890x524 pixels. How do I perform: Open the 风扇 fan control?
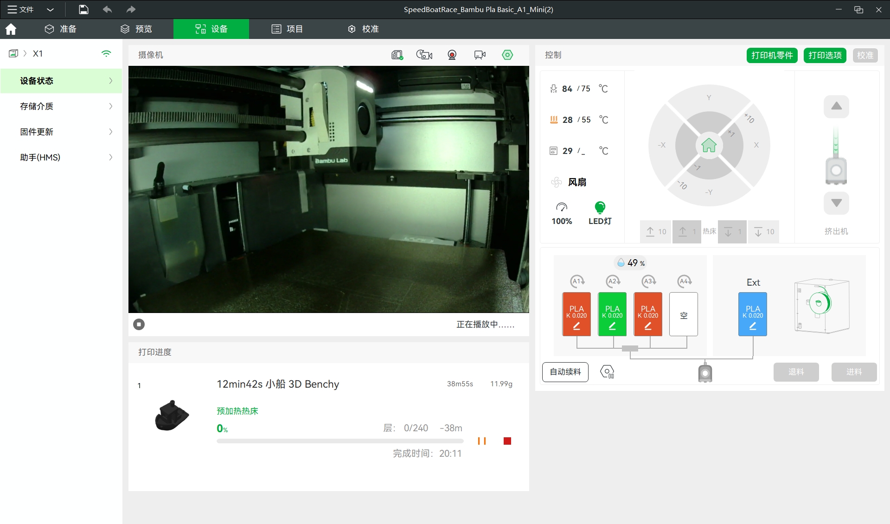(x=569, y=182)
